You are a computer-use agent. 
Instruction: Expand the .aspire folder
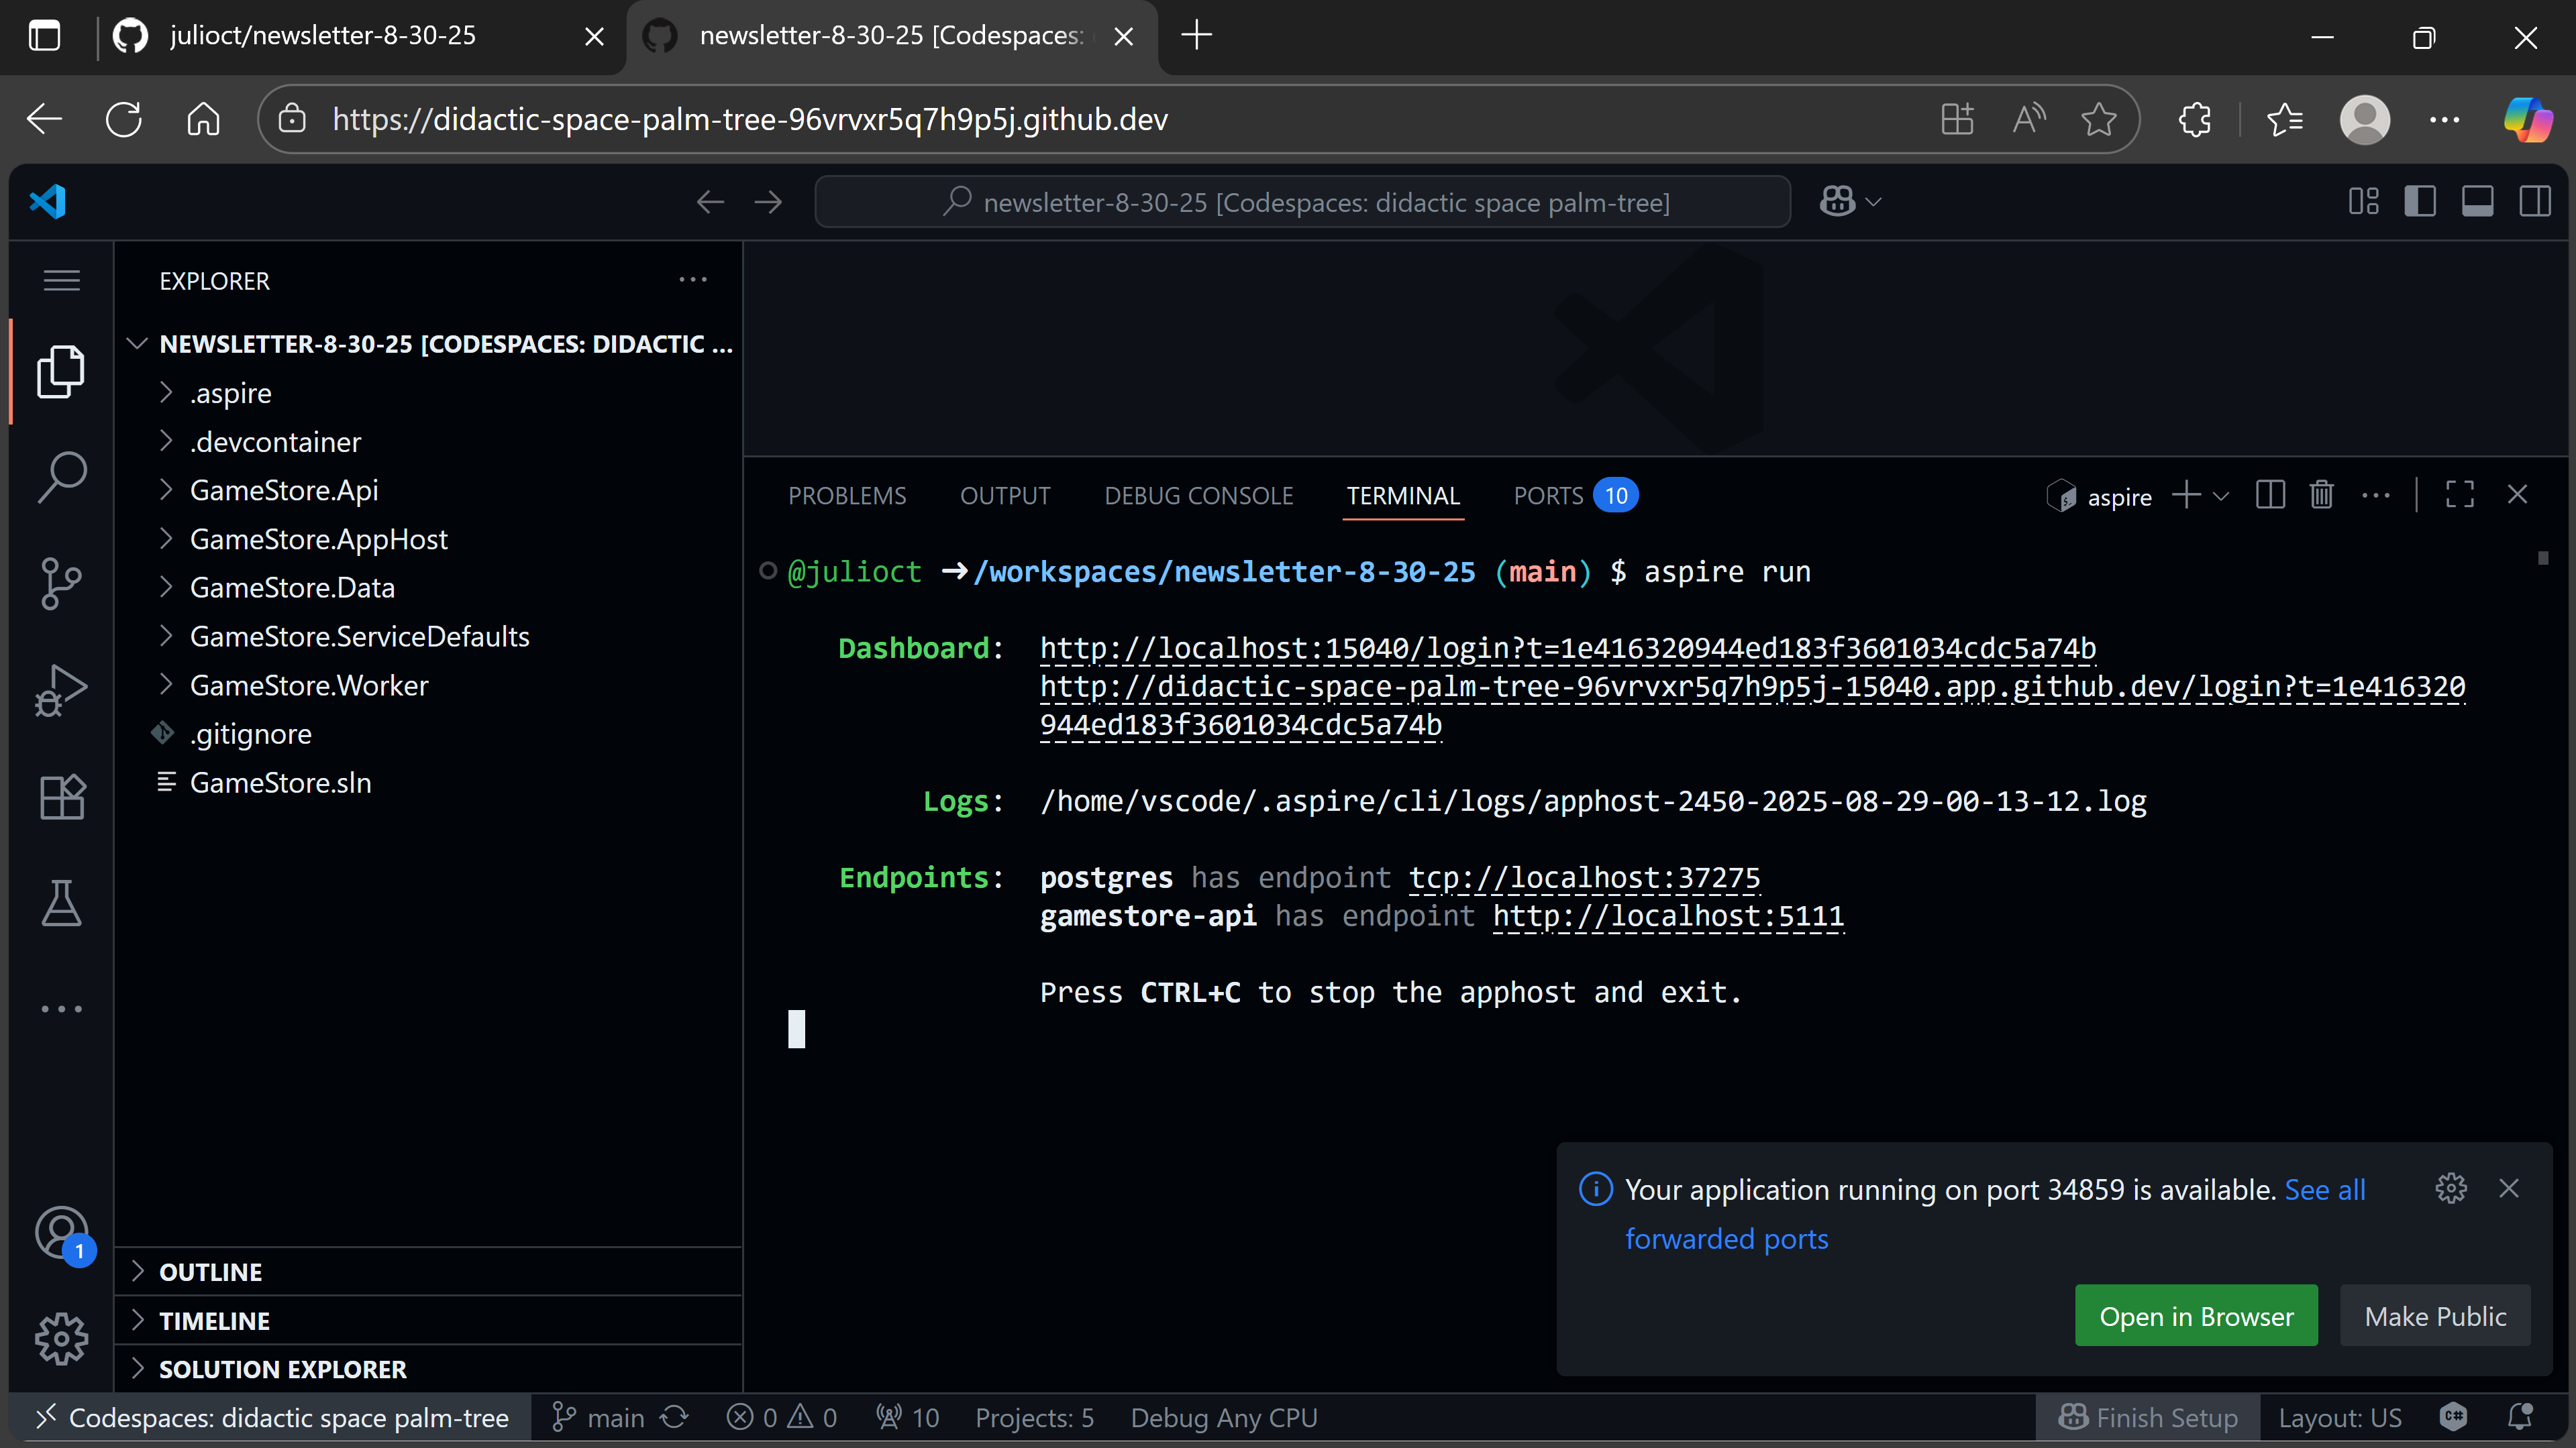[x=428, y=393]
